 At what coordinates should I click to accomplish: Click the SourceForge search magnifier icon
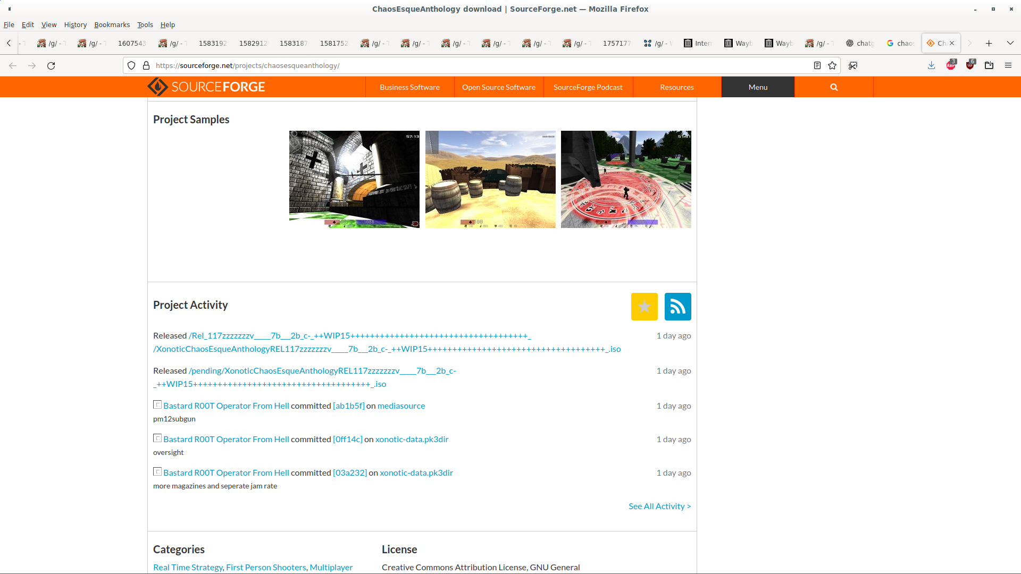tap(834, 87)
